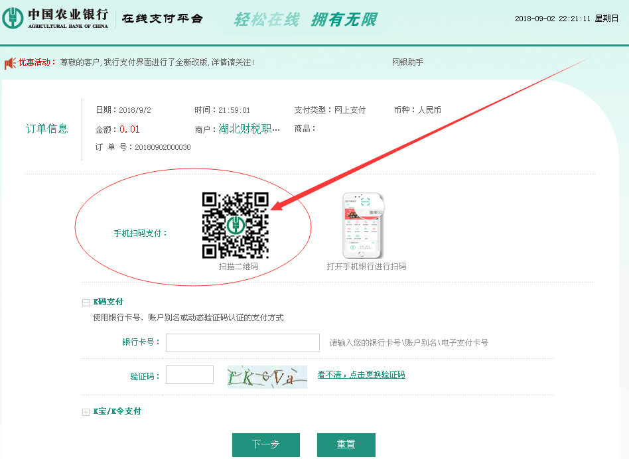Click the 优惠活动 label
This screenshot has width=629, height=459.
[37, 62]
